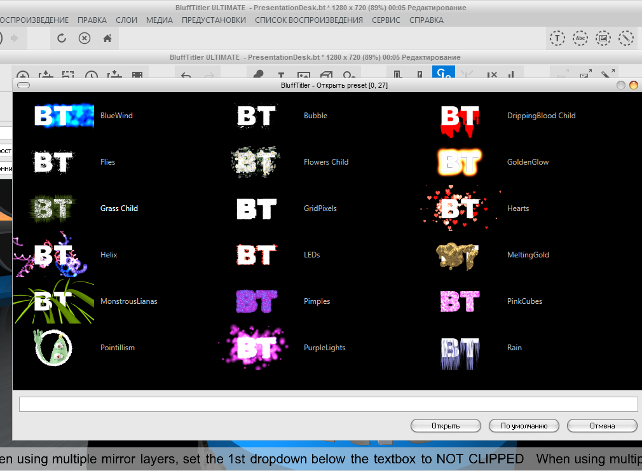The image size is (642, 471).
Task: Select the Pointillism preset thumbnail
Action: click(53, 348)
